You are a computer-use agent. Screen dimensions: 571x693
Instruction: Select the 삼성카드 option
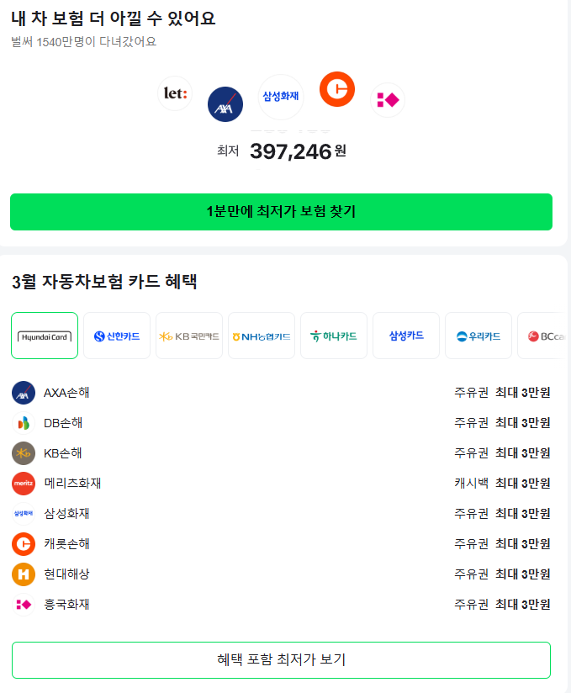coord(406,335)
